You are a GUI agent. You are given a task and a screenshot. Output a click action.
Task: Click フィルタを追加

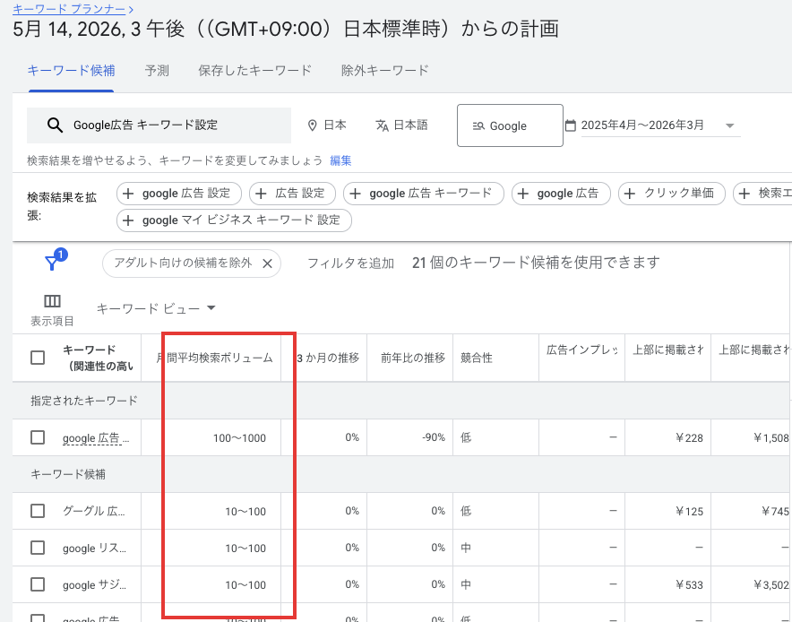(x=350, y=263)
